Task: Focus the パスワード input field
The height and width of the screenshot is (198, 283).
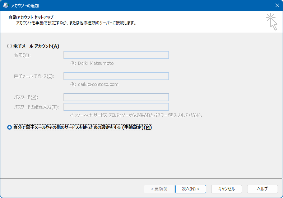Action: coord(116,97)
